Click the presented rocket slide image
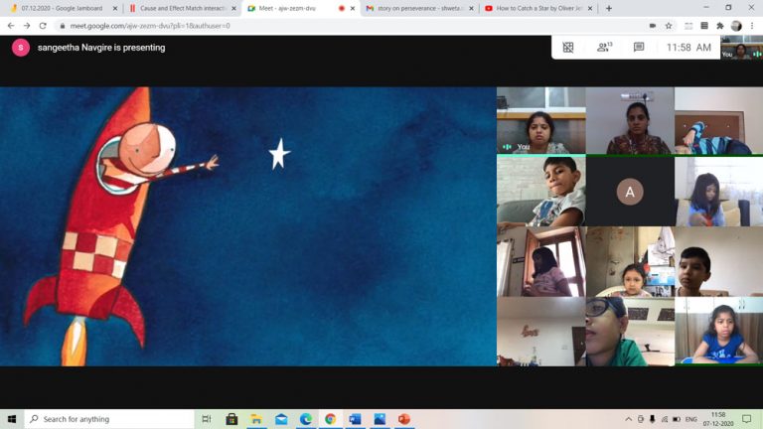Image resolution: width=763 pixels, height=429 pixels. pyautogui.click(x=247, y=226)
